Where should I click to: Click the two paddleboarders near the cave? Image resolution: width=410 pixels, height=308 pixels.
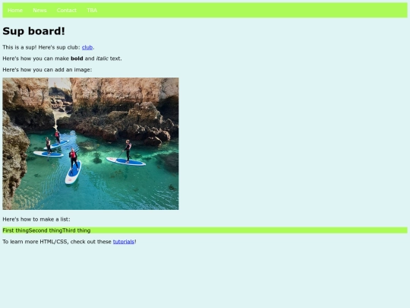(x=52, y=144)
